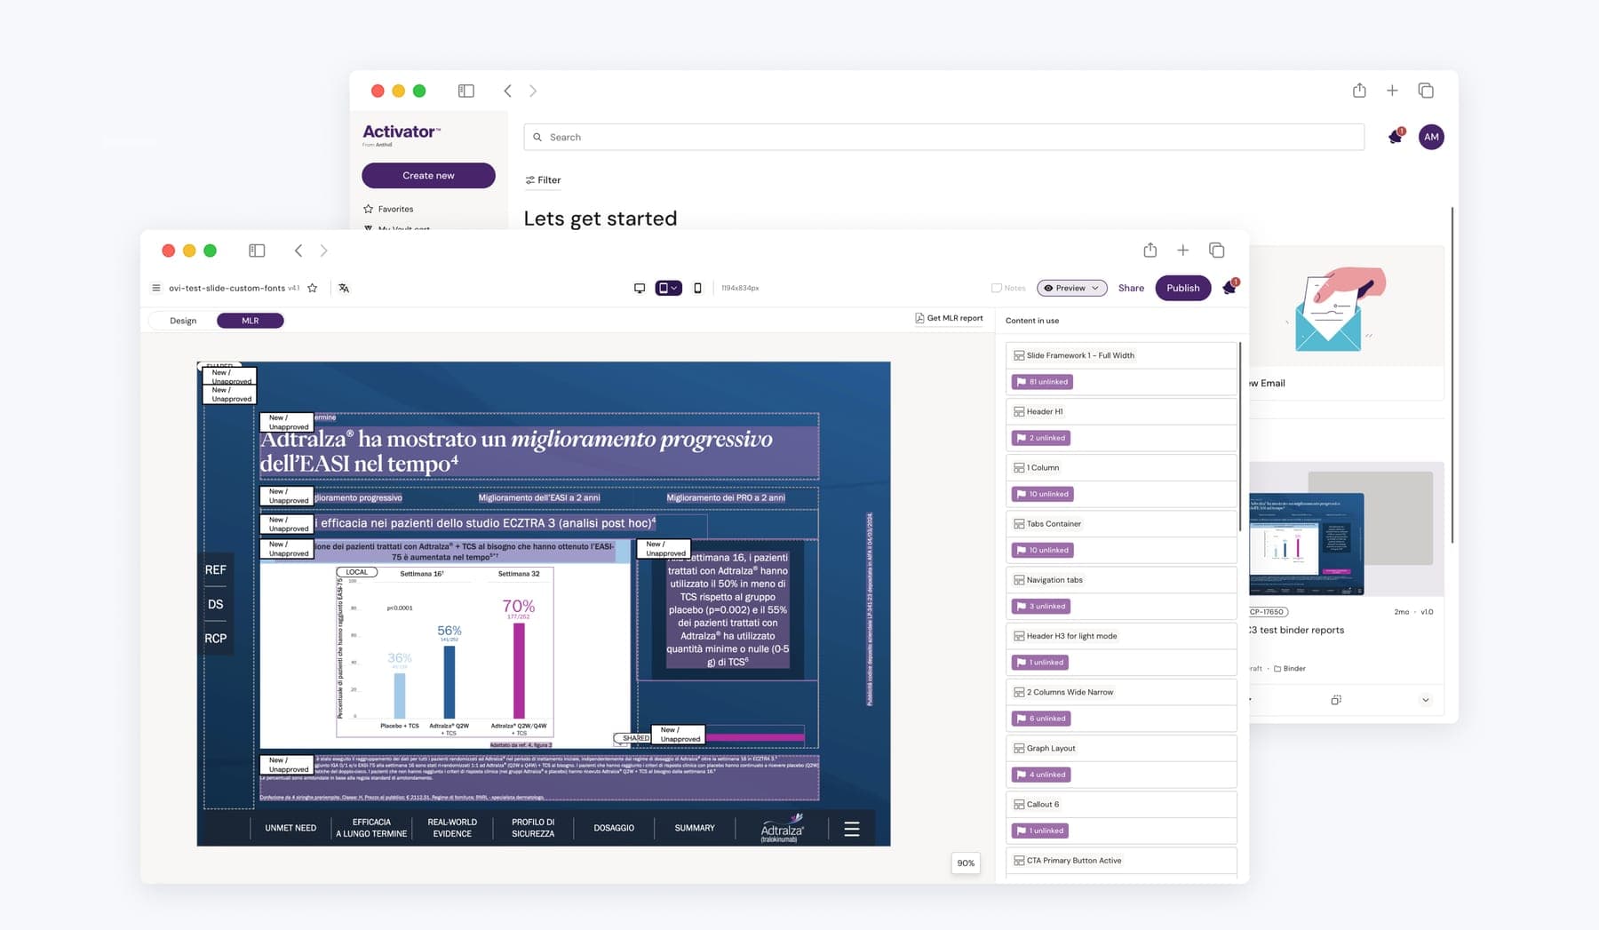Add new tab in editor window
This screenshot has width=1599, height=930.
coord(1183,250)
